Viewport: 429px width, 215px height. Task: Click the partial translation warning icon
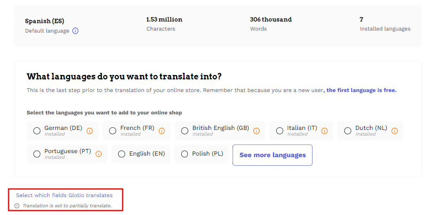pos(17,206)
